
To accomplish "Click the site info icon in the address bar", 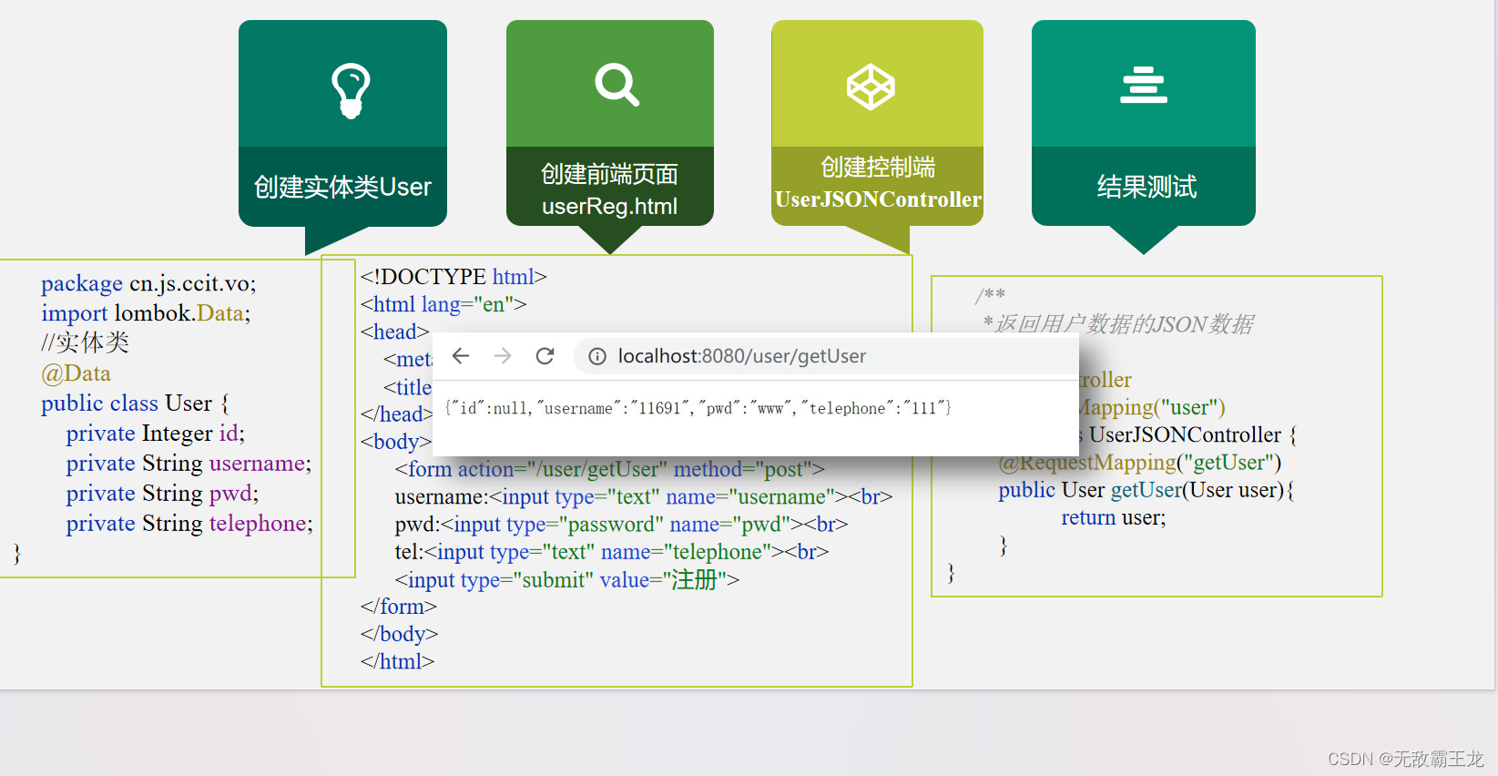I will (x=597, y=357).
